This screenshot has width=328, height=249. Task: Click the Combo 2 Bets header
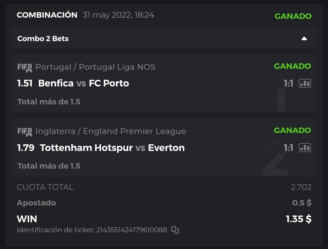click(43, 39)
